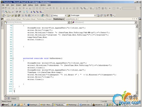Image resolution: width=142 pixels, height=107 pixels.
Task: Click the Save All icon
Action: [x=19, y=15]
